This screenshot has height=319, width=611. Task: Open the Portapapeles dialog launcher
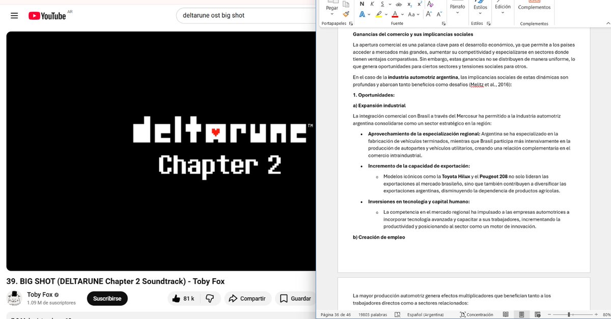tap(351, 24)
